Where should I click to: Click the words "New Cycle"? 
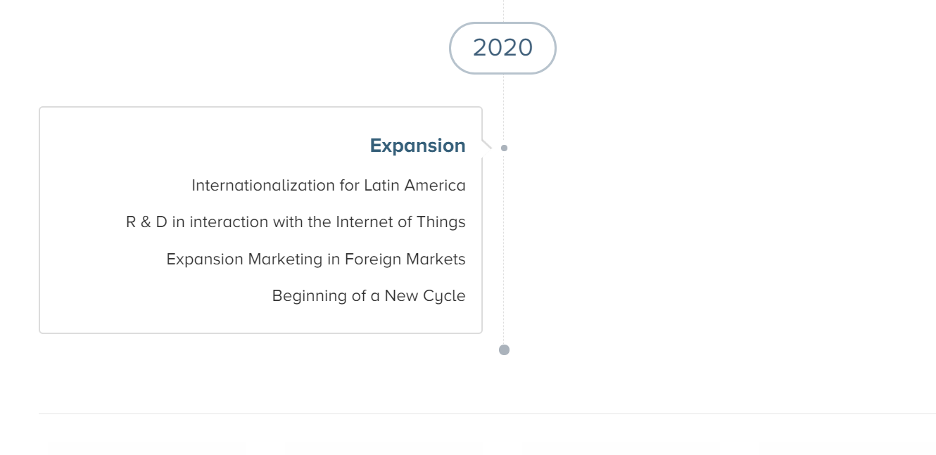click(425, 296)
